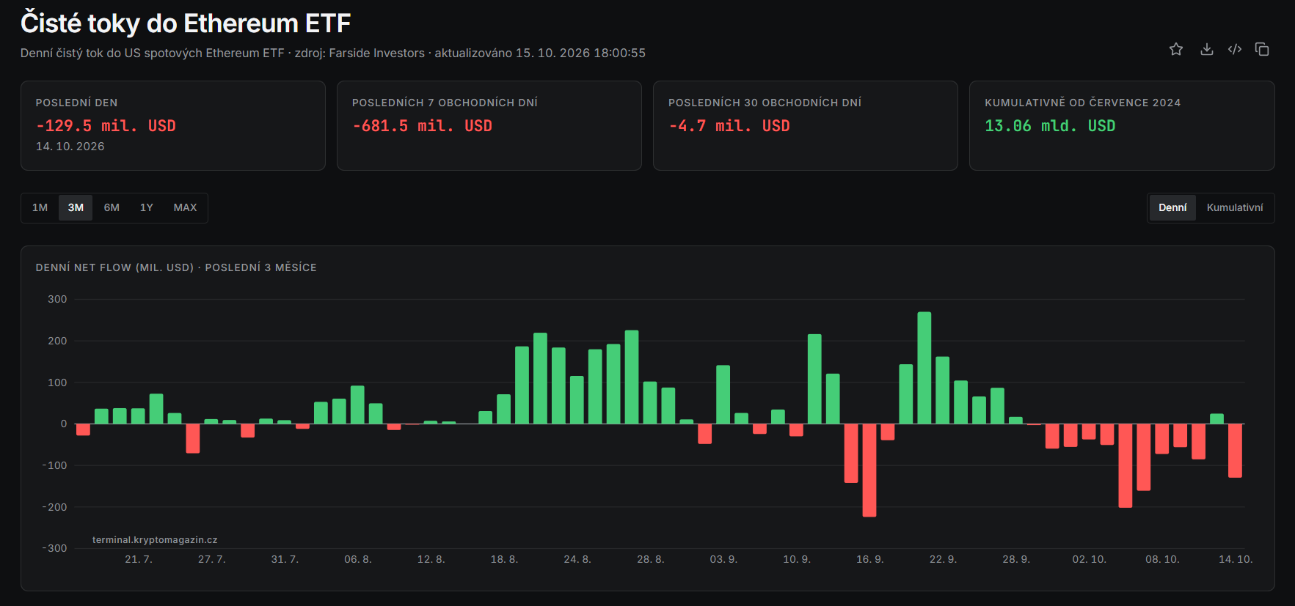Show the MAX time range
The width and height of the screenshot is (1295, 606).
point(185,207)
